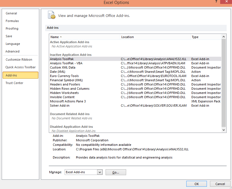
Task: Select Analysis ToolPak - VBA add-in
Action: pos(135,63)
